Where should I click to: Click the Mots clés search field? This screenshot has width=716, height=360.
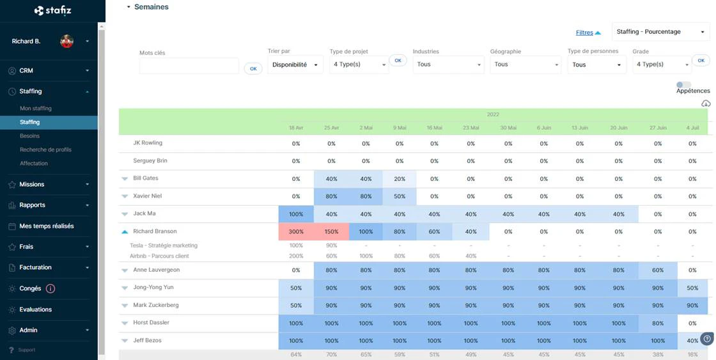(189, 66)
